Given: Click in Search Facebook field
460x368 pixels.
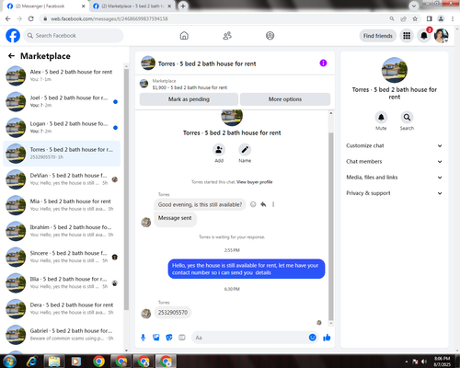Looking at the screenshot, I should [74, 36].
